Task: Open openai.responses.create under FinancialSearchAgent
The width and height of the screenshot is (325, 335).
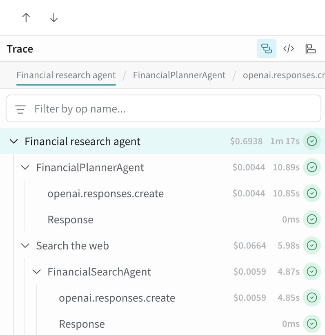Action: tap(162, 298)
